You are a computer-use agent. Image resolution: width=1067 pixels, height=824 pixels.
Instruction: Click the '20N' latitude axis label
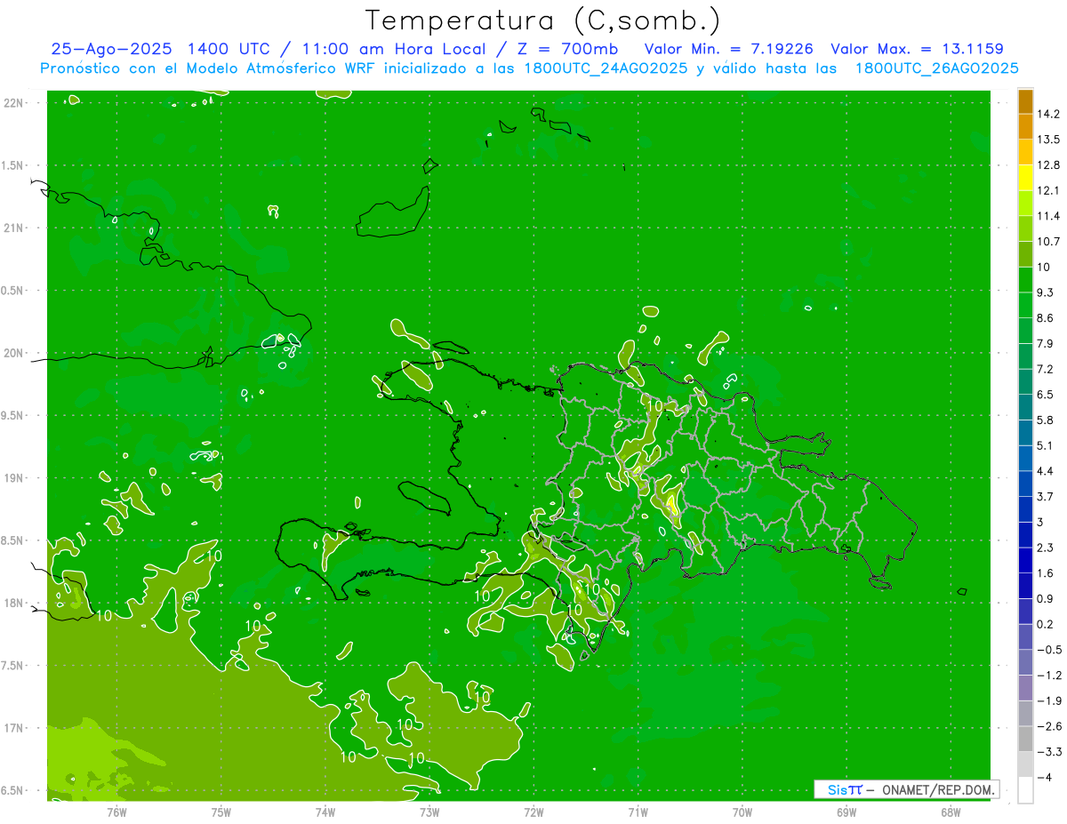point(12,353)
